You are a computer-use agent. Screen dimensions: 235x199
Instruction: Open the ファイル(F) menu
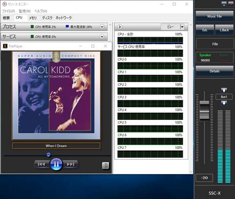point(8,11)
